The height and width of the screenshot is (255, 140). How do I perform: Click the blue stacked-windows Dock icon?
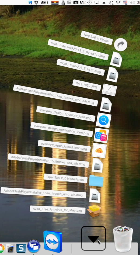click(x=34, y=246)
